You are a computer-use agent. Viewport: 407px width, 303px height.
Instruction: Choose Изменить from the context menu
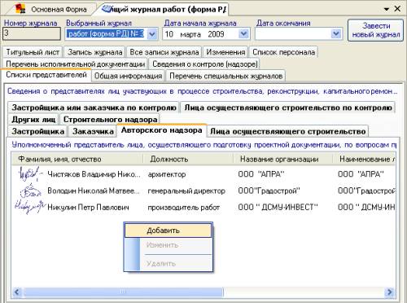(168, 245)
